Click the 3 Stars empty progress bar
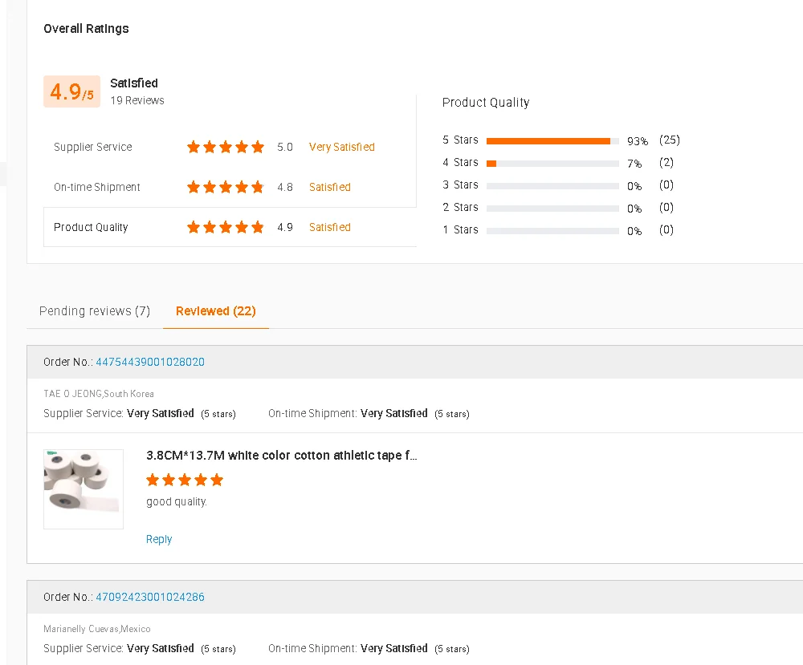Image resolution: width=803 pixels, height=665 pixels. point(552,186)
